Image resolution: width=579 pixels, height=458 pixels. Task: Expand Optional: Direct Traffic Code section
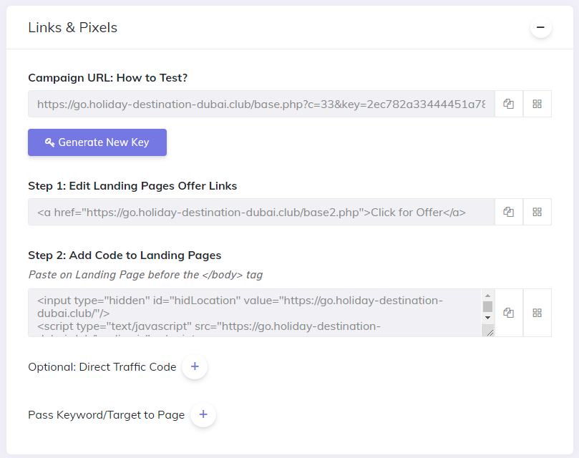coord(195,366)
